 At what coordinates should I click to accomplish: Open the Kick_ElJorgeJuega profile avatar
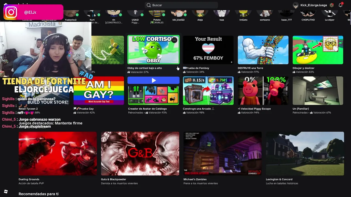pyautogui.click(x=296, y=5)
